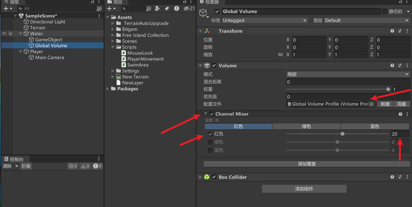The height and width of the screenshot is (207, 412).
Task: Toggle scale proportions constraint link icon
Action: 280,55
